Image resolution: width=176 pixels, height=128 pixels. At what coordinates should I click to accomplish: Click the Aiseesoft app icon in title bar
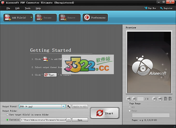tap(3, 3)
